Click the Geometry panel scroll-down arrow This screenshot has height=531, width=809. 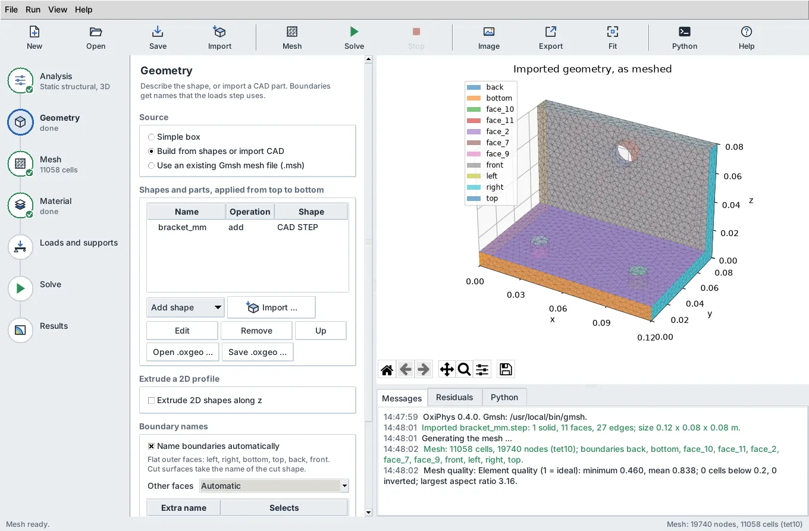tap(368, 512)
